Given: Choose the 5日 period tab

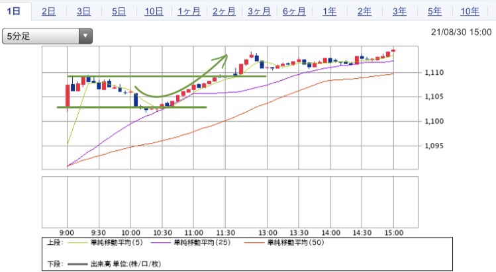Looking at the screenshot, I should [119, 12].
